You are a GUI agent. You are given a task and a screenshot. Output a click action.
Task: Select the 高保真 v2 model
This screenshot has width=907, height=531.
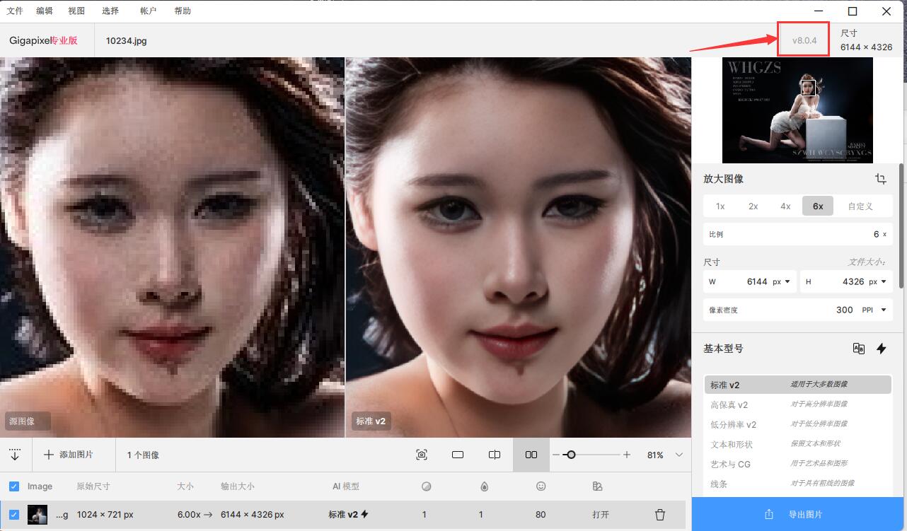click(798, 404)
